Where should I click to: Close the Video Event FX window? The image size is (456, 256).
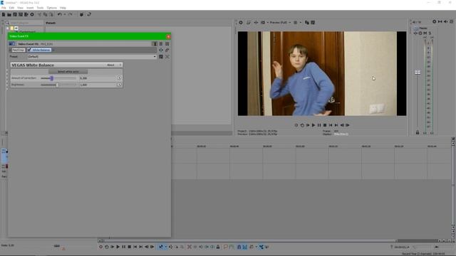tap(168, 36)
